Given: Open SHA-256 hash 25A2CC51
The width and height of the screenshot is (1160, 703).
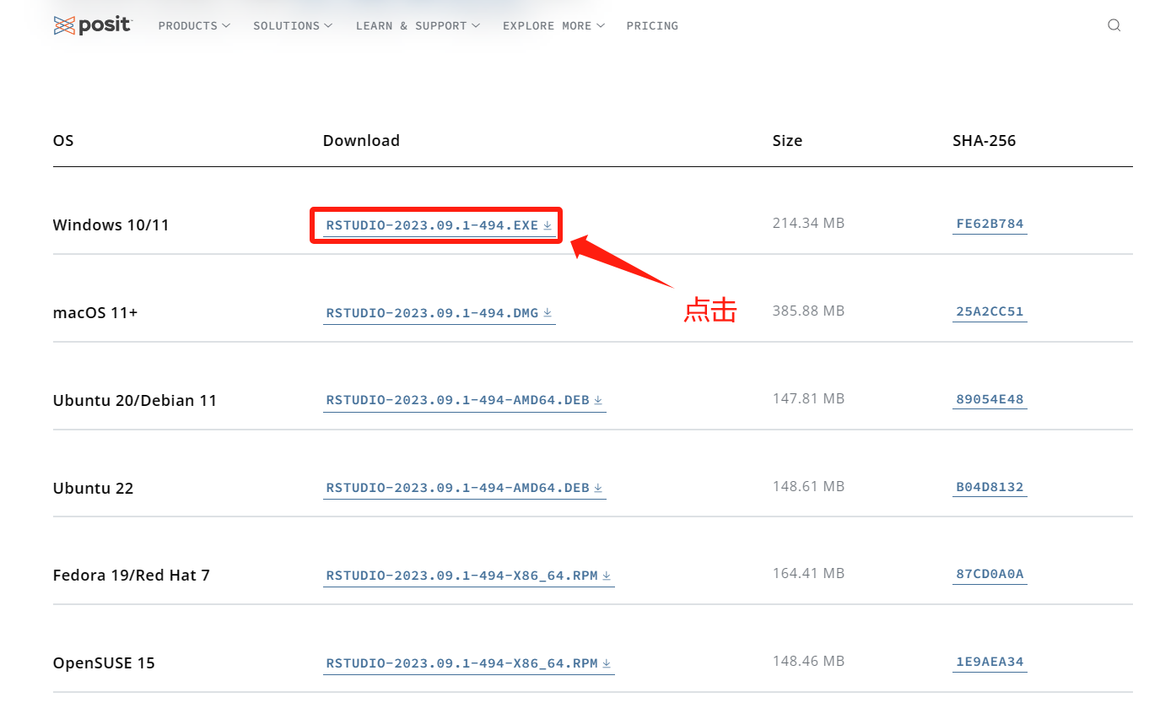Looking at the screenshot, I should [x=990, y=311].
